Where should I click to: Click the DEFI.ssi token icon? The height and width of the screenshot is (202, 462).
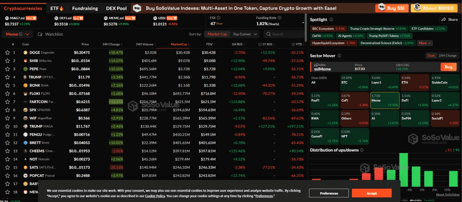click(x=57, y=18)
